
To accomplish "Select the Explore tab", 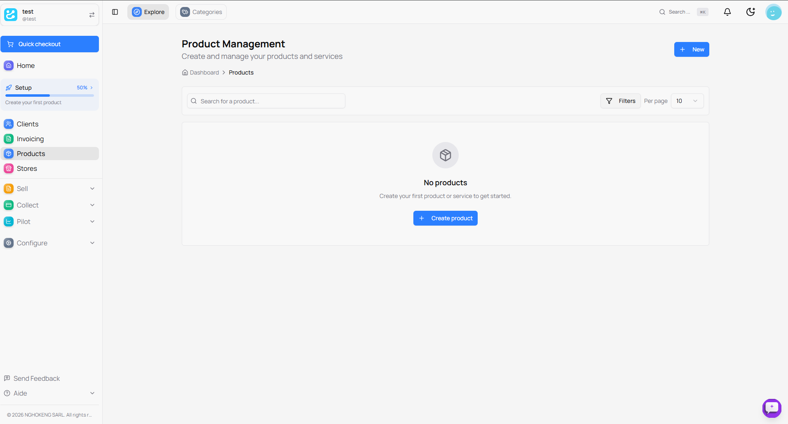I will [148, 12].
